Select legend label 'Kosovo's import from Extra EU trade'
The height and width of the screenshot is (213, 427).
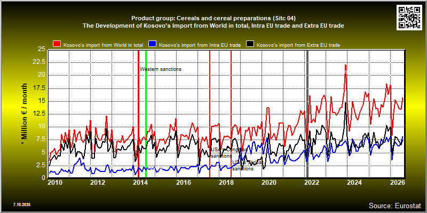click(x=298, y=45)
